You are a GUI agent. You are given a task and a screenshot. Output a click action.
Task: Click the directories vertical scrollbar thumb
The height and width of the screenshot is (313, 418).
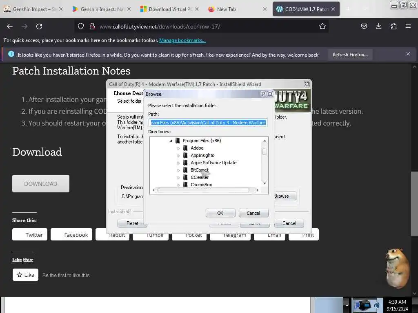(x=264, y=152)
